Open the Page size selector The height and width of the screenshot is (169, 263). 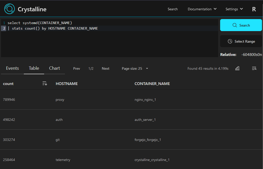tap(135, 68)
